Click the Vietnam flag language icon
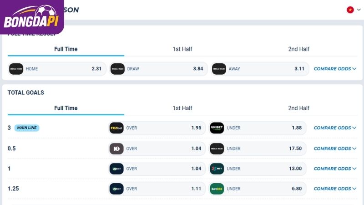 click(350, 10)
